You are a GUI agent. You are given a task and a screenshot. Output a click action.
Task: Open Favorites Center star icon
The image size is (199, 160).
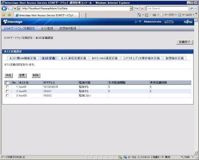coord(4,15)
